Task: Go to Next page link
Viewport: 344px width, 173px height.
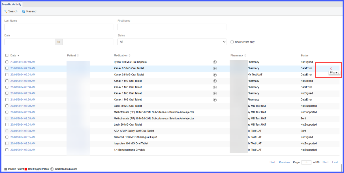Action: pyautogui.click(x=326, y=162)
